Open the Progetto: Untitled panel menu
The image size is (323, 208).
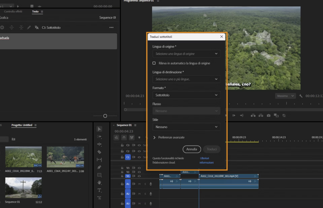click(x=35, y=125)
